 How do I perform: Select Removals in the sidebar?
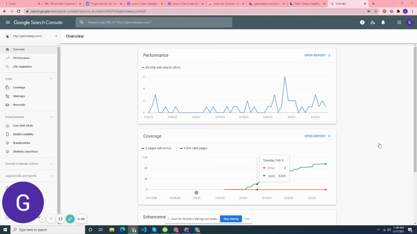(29, 105)
